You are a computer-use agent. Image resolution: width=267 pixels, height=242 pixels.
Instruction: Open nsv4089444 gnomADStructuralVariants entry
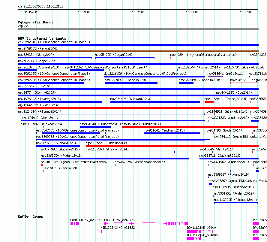tap(203, 55)
